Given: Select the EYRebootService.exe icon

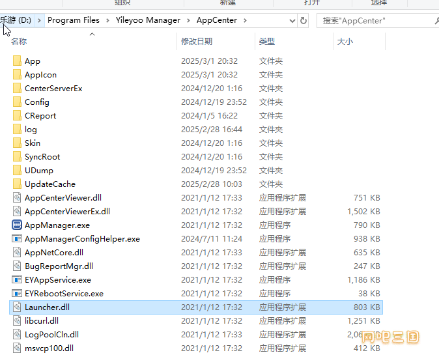Looking at the screenshot, I should pyautogui.click(x=17, y=293).
